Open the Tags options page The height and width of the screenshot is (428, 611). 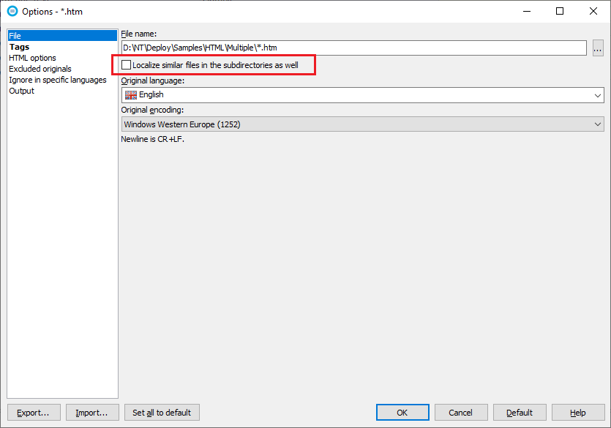point(20,47)
